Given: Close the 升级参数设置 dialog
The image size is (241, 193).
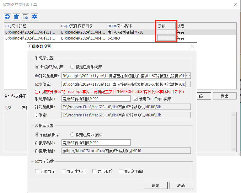Looking at the screenshot, I should 192,46.
